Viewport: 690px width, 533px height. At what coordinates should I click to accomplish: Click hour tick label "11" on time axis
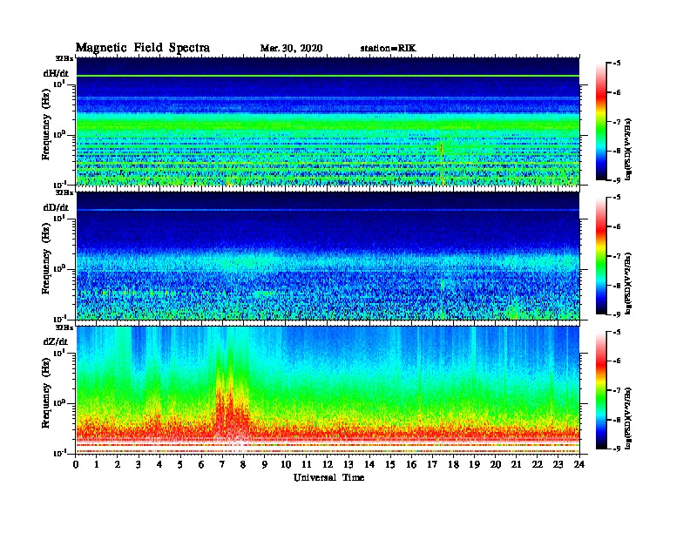click(x=307, y=465)
